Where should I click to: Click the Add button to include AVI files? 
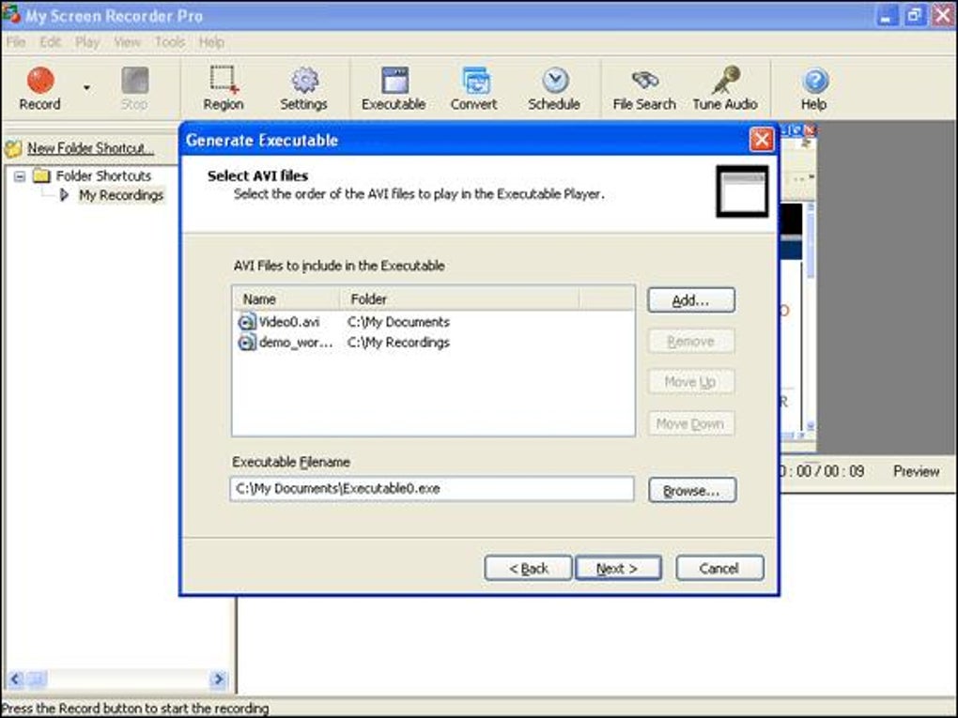pos(690,299)
